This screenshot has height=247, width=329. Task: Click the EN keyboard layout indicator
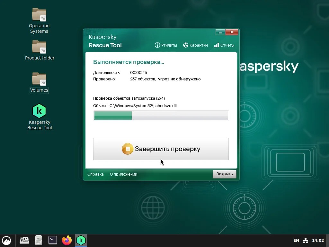pos(296,241)
